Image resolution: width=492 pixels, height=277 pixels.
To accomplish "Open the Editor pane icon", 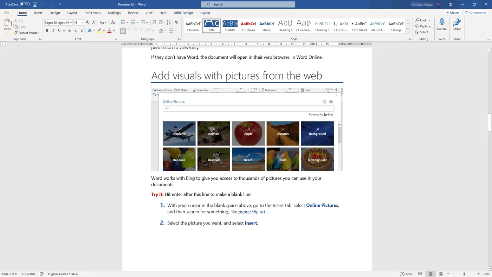I will pyautogui.click(x=457, y=25).
